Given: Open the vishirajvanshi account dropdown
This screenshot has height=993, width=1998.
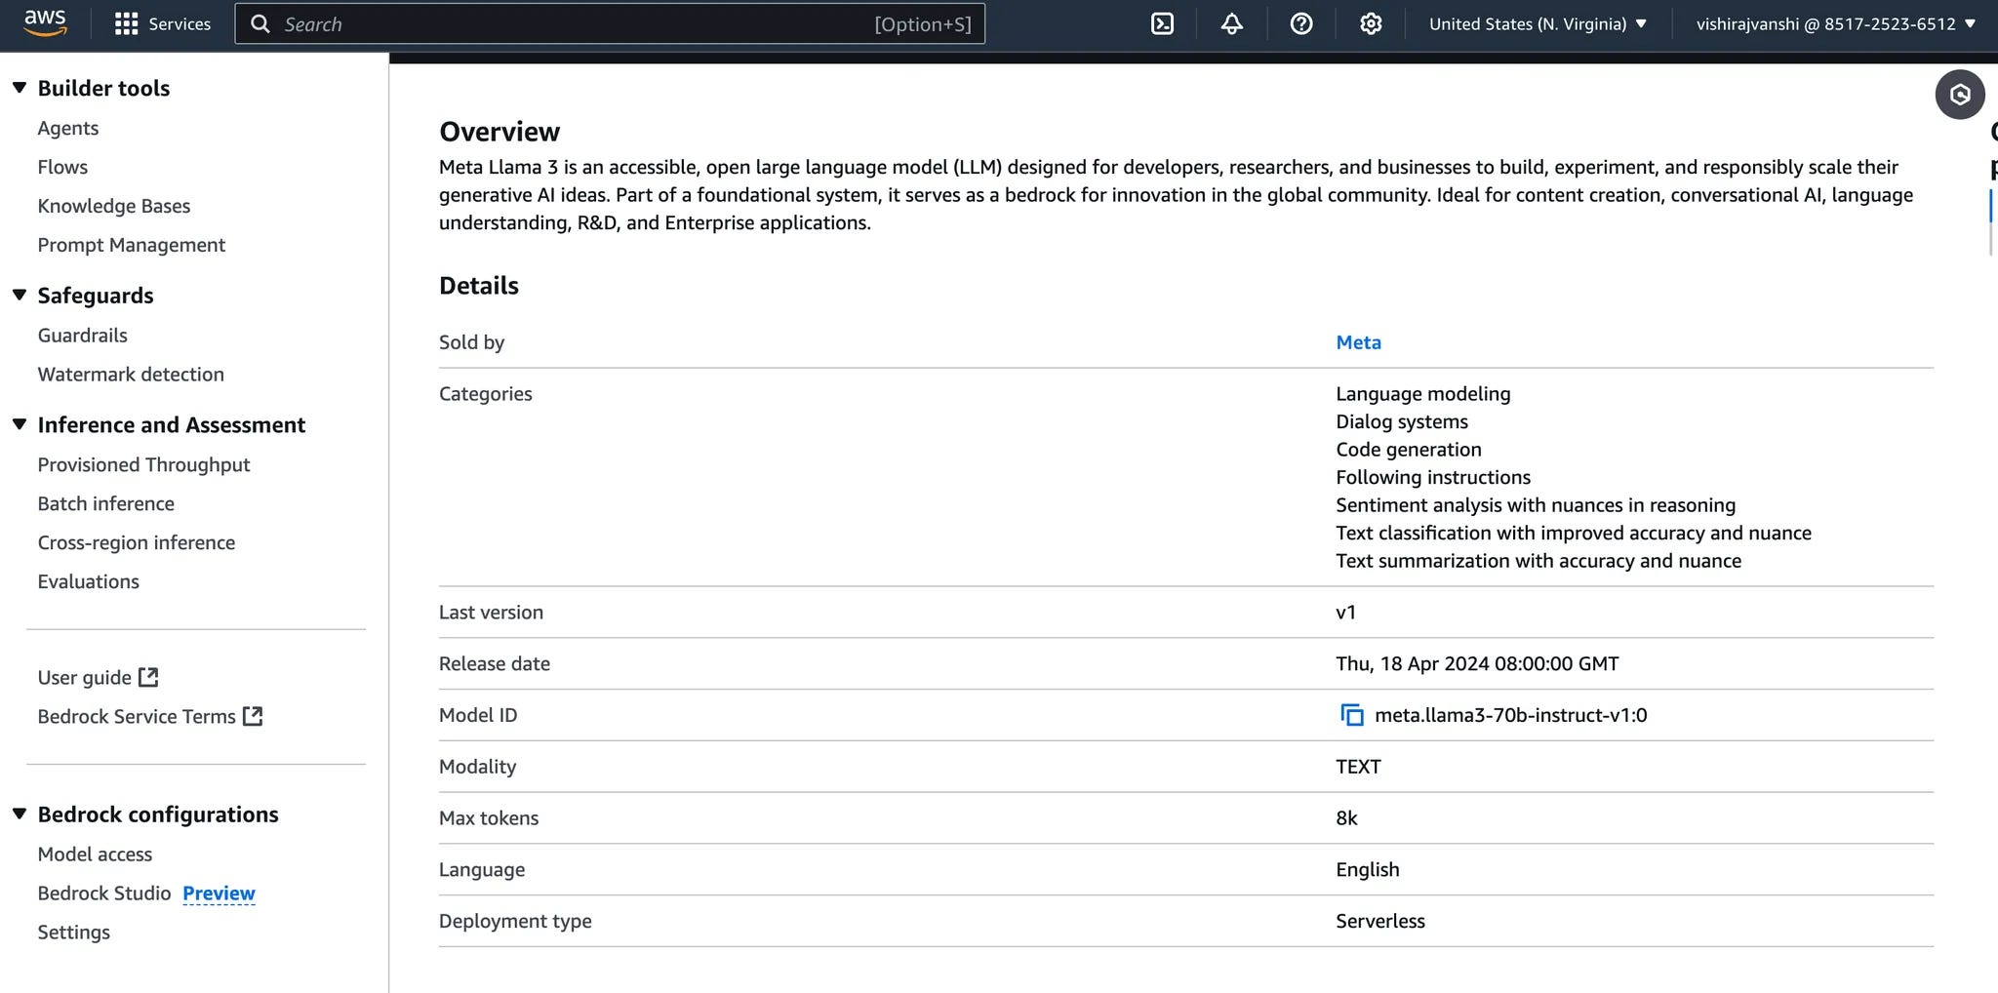Looking at the screenshot, I should 1835,24.
